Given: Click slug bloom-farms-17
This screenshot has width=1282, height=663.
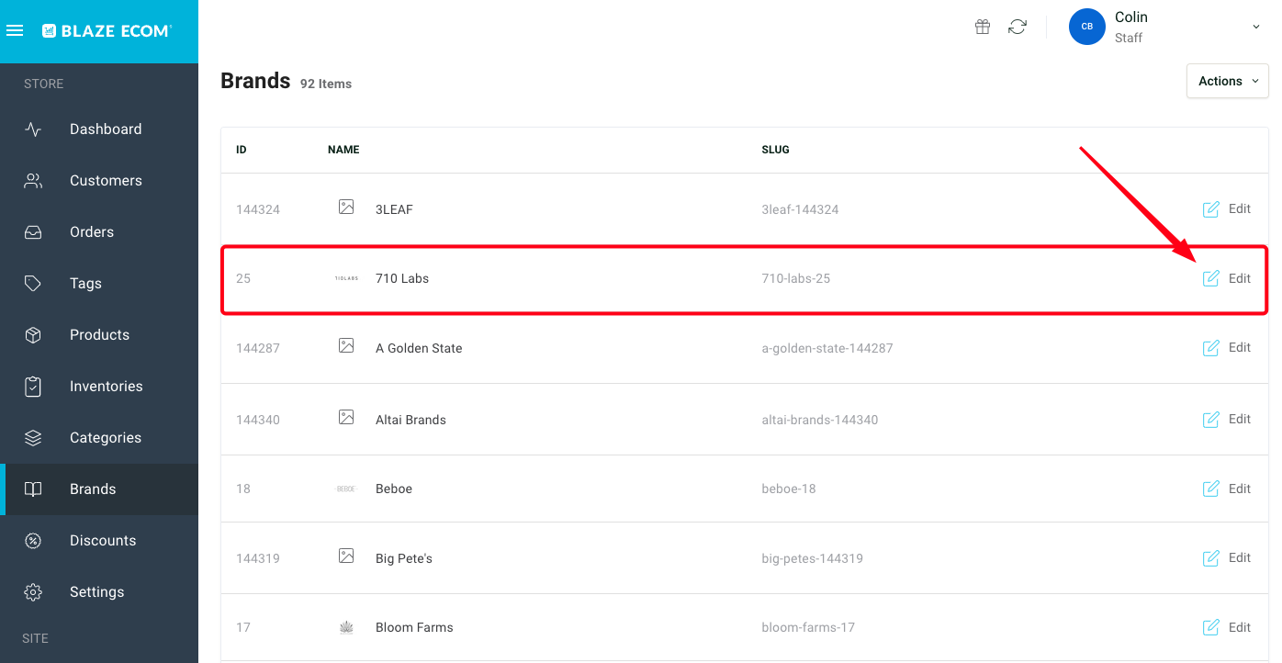Looking at the screenshot, I should 808,627.
